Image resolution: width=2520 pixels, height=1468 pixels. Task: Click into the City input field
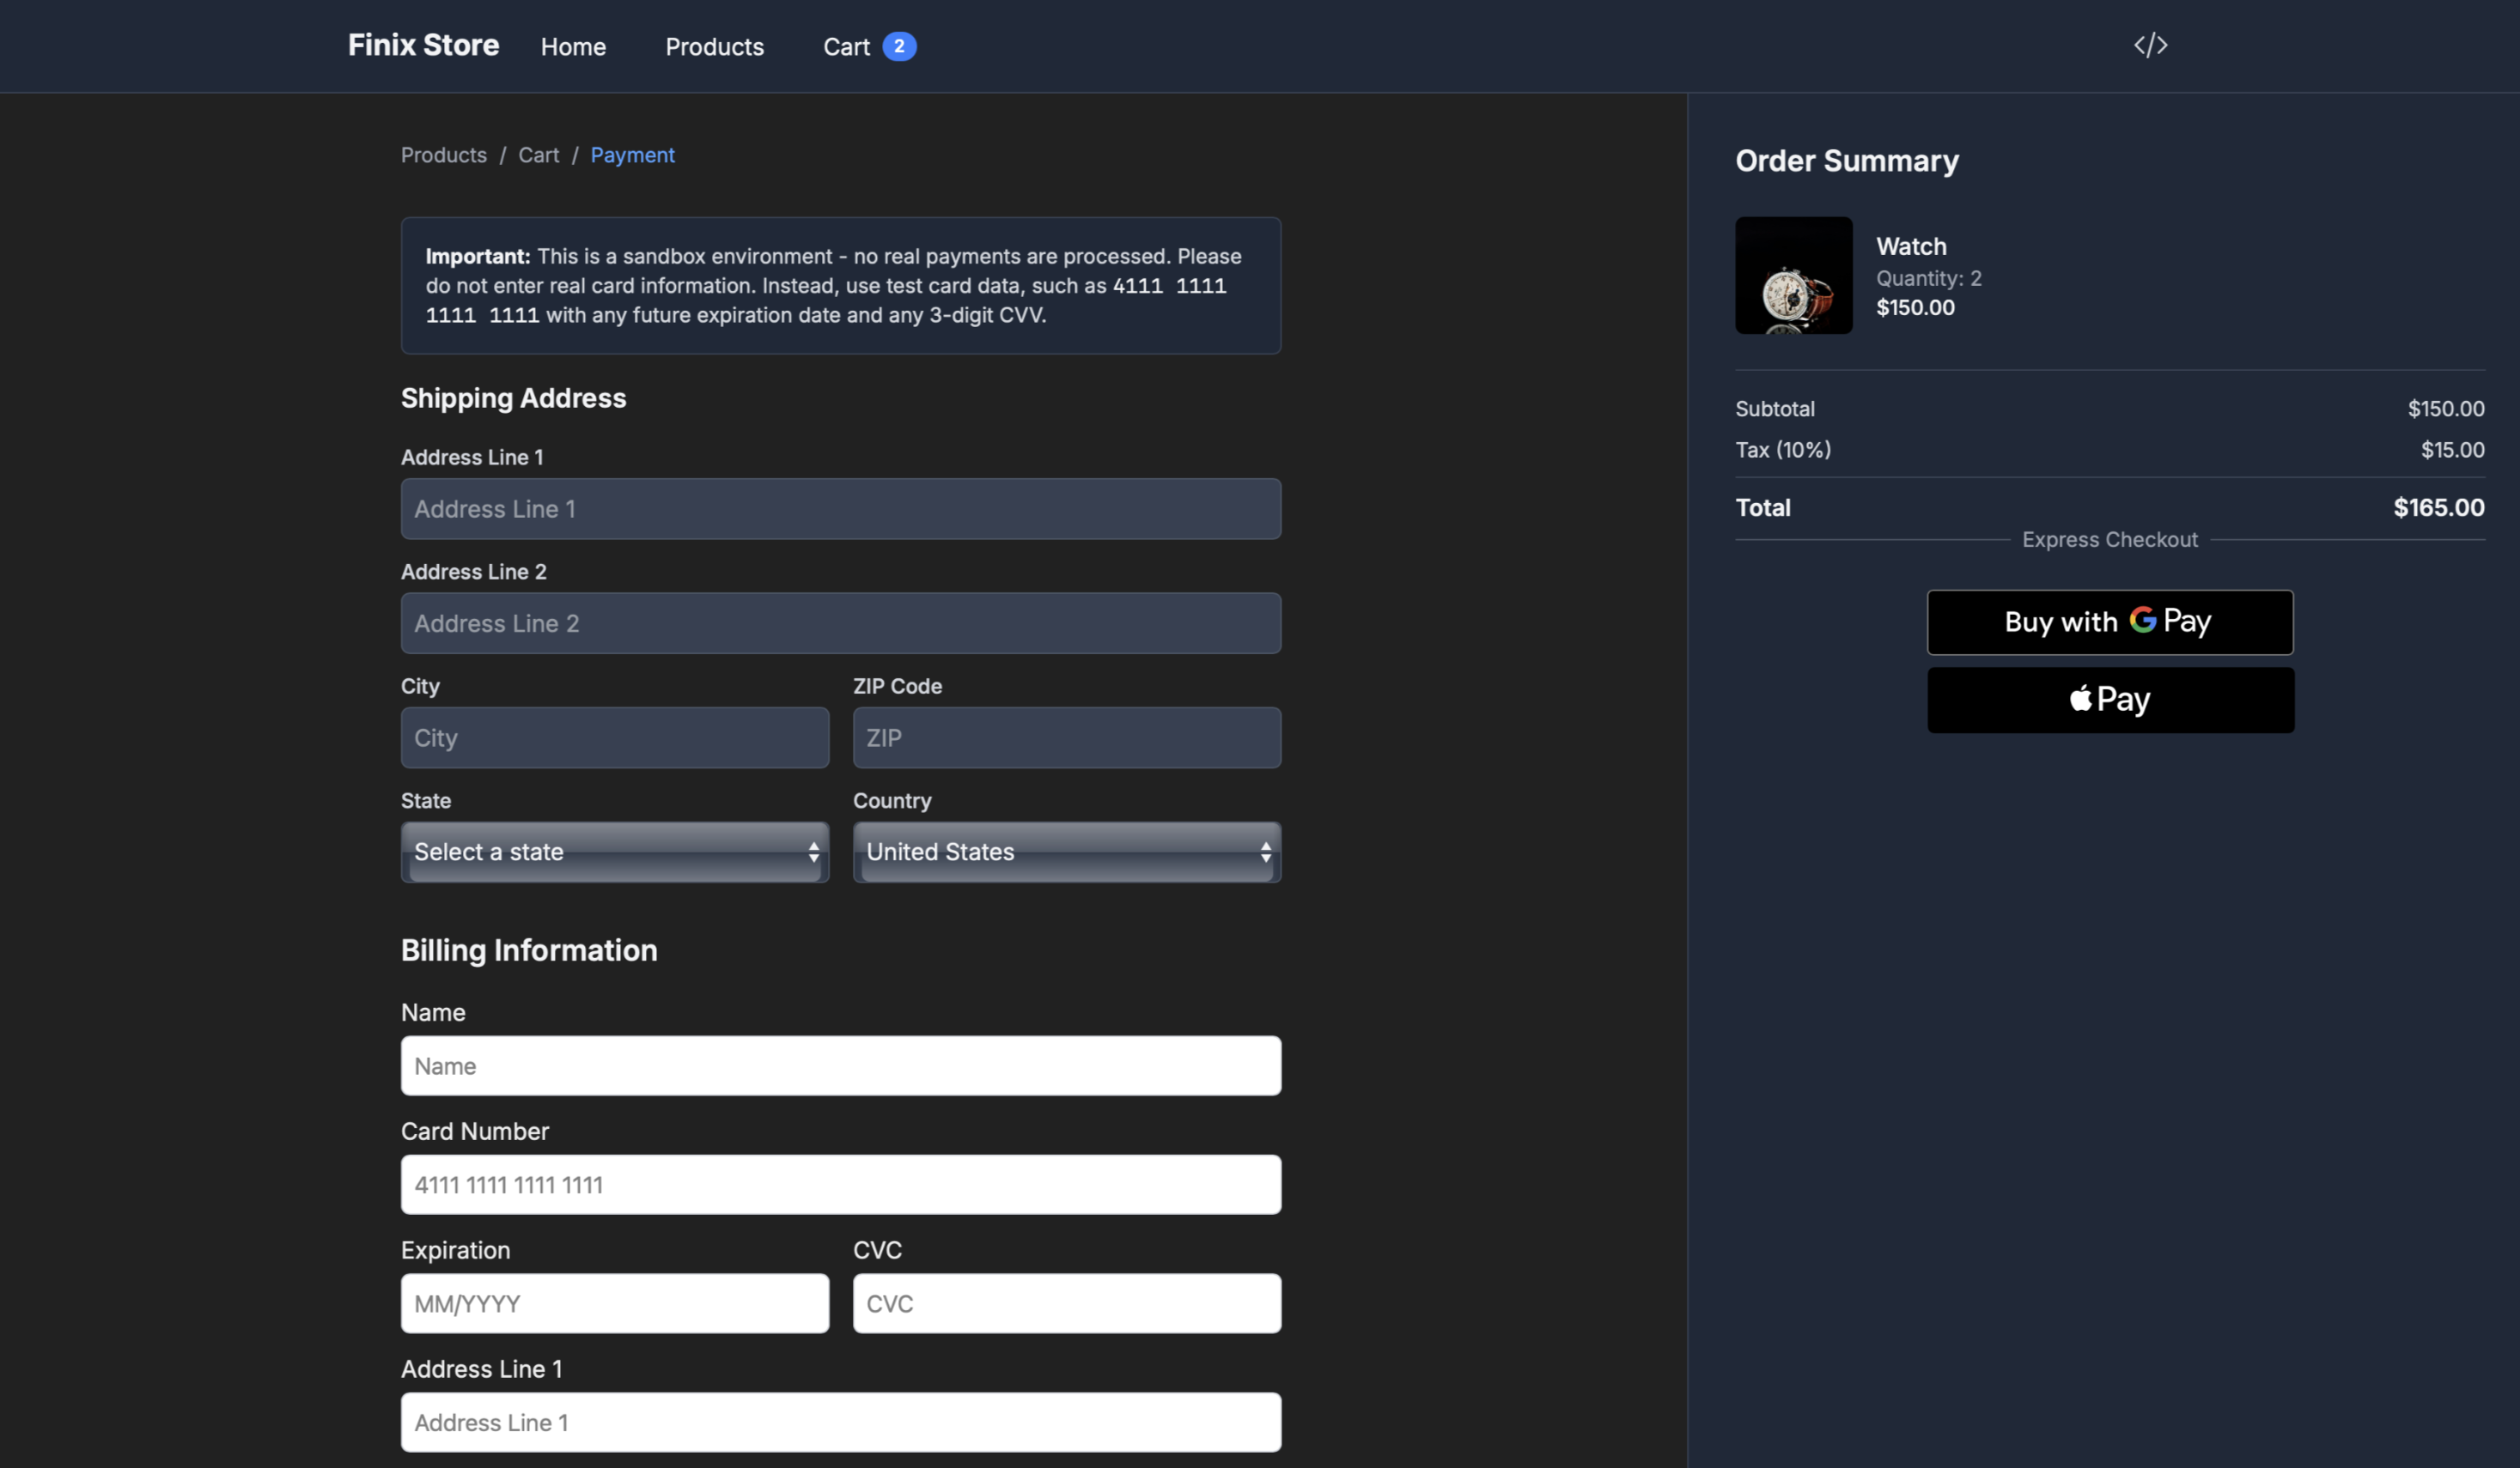click(614, 737)
